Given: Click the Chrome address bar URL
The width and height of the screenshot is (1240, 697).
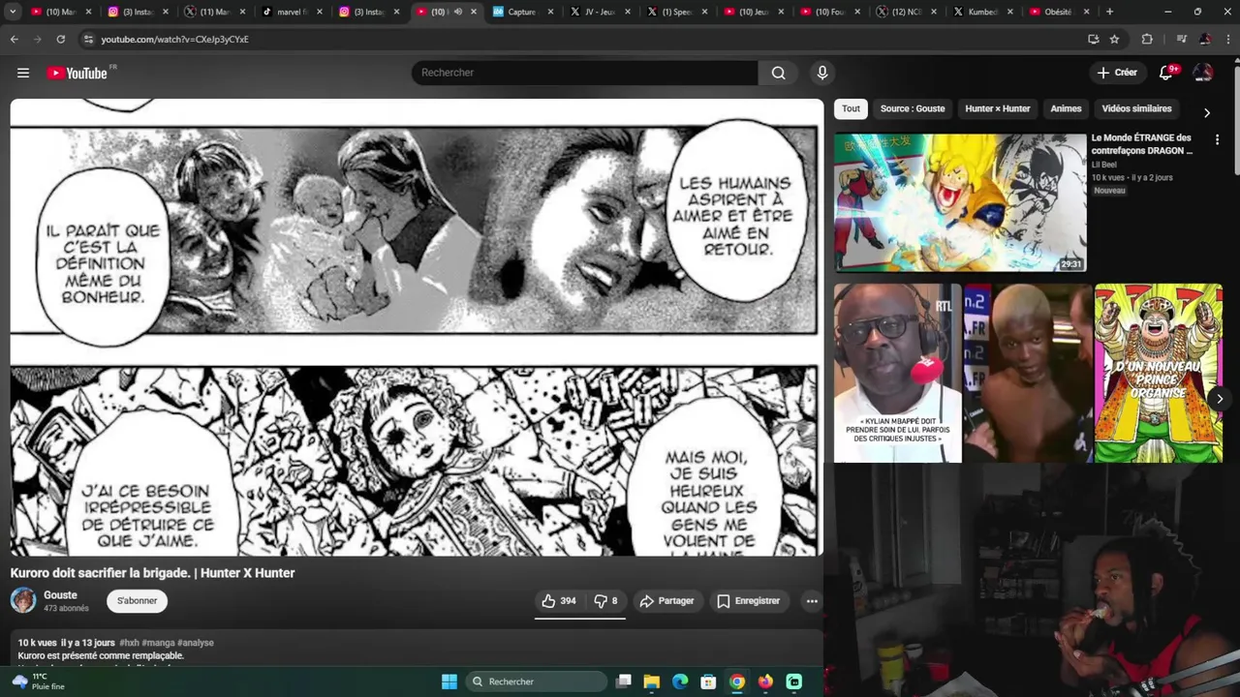Looking at the screenshot, I should click(x=174, y=39).
